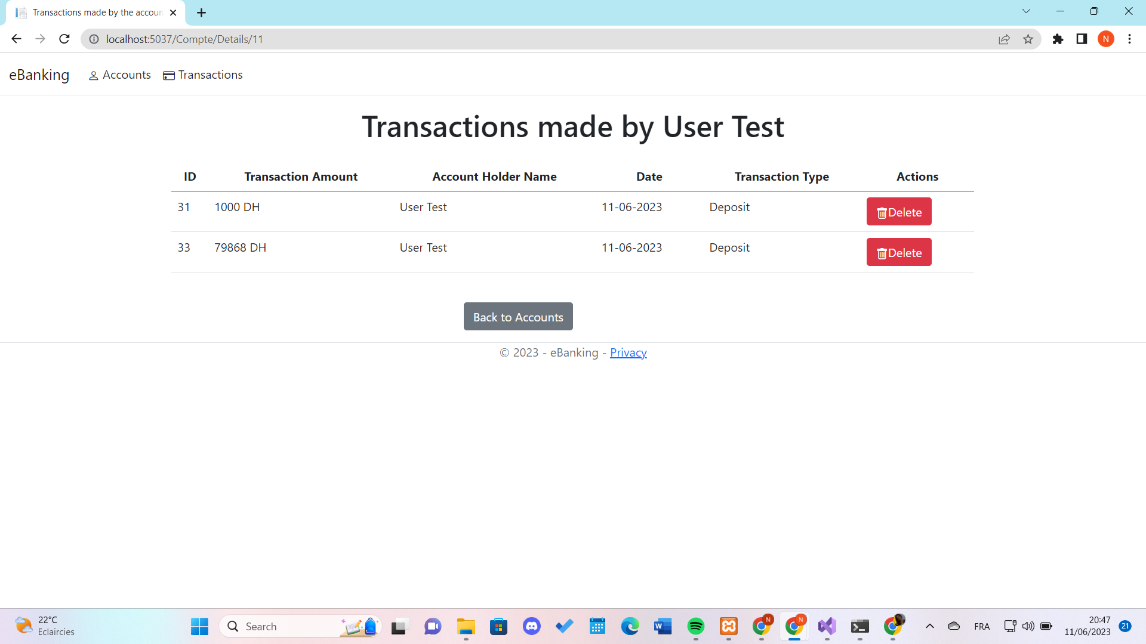Bookmark this page with star icon
Viewport: 1146px width, 644px height.
(1028, 39)
